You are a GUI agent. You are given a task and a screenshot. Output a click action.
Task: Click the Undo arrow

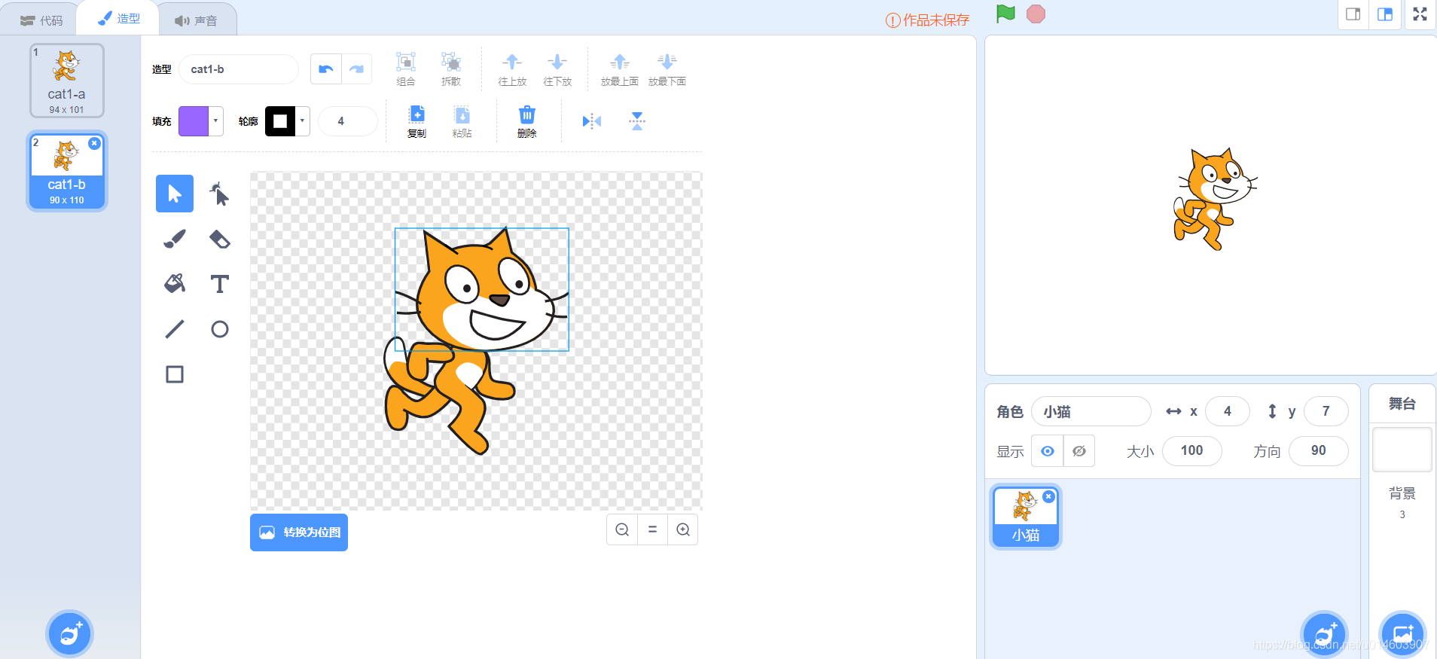click(x=326, y=69)
